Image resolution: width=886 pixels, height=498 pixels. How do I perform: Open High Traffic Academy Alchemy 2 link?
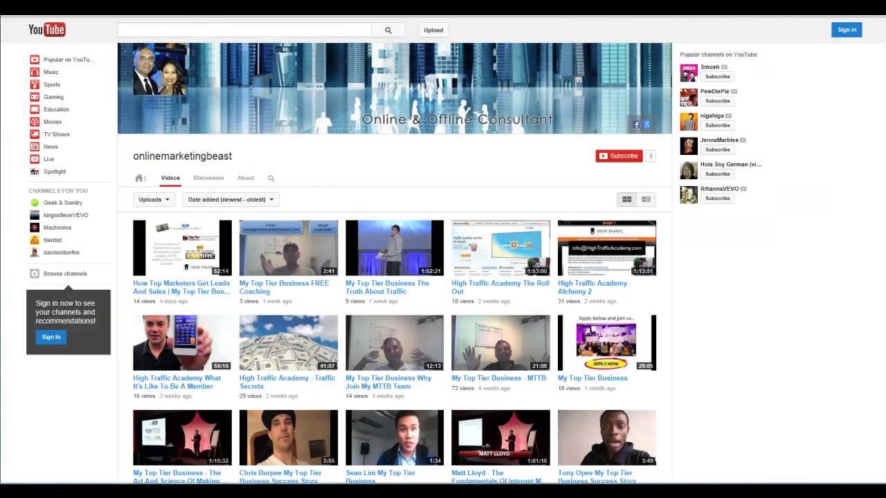(593, 287)
